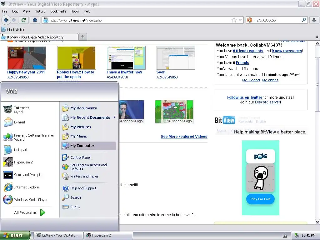
Task: Open the Friends link in welcome box
Action: click(x=242, y=62)
